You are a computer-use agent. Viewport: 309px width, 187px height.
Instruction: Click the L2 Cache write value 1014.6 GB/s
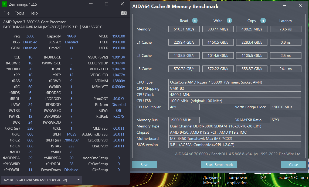[218, 56]
